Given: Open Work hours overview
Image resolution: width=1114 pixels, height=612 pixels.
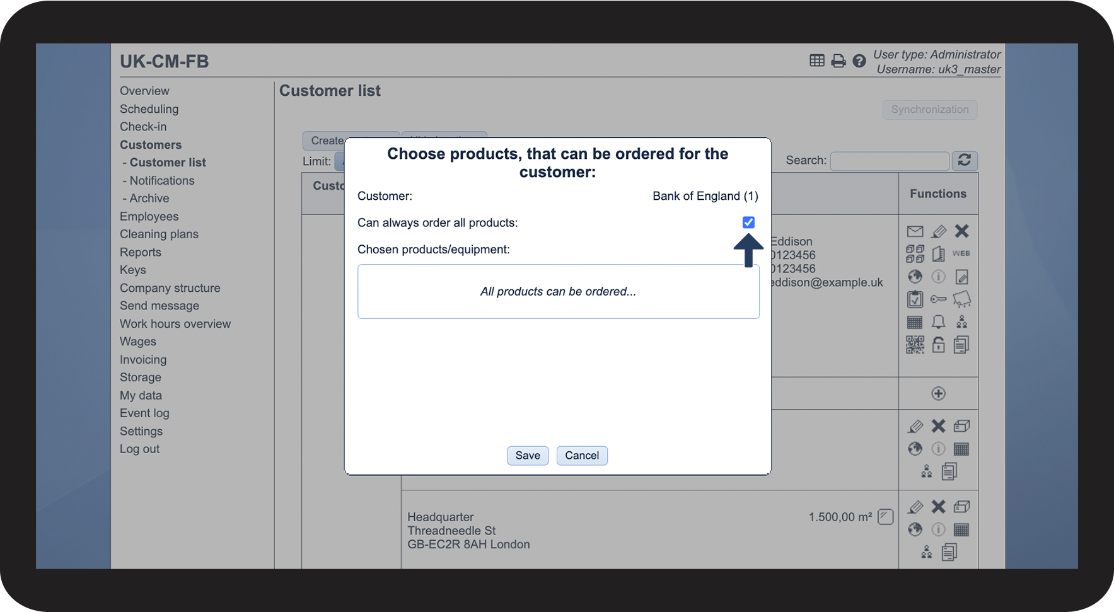Looking at the screenshot, I should pyautogui.click(x=175, y=324).
